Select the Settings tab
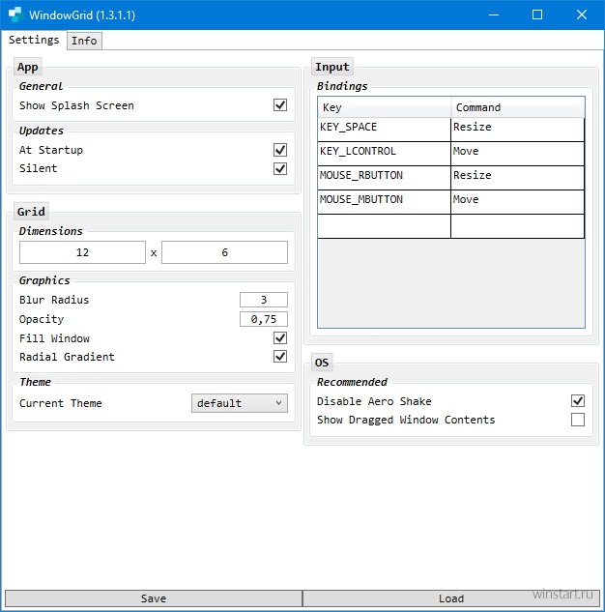This screenshot has height=612, width=605. click(x=34, y=40)
